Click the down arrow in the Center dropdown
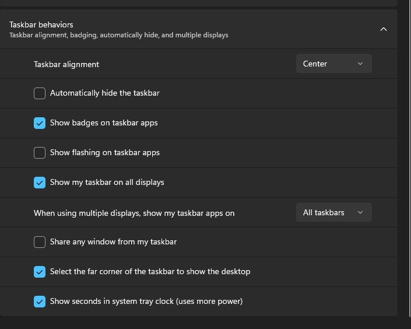This screenshot has height=329, width=411. tap(360, 64)
